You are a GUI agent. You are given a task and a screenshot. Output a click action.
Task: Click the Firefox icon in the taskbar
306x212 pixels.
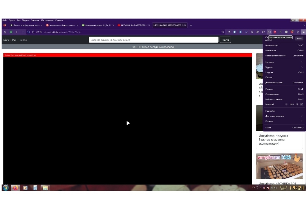(15, 188)
